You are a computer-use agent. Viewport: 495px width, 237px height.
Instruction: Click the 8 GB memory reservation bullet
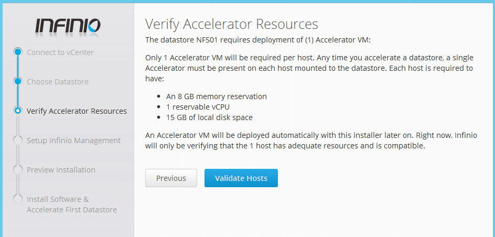click(217, 96)
